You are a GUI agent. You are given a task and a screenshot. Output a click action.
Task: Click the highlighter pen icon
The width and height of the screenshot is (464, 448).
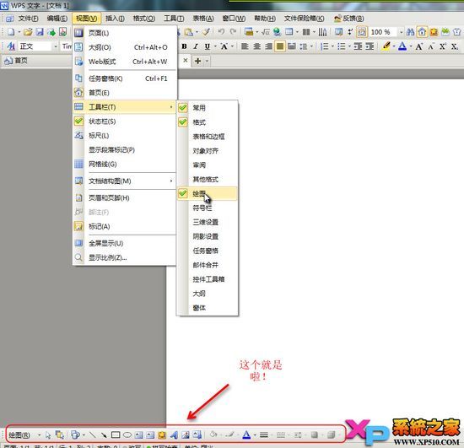(x=386, y=46)
